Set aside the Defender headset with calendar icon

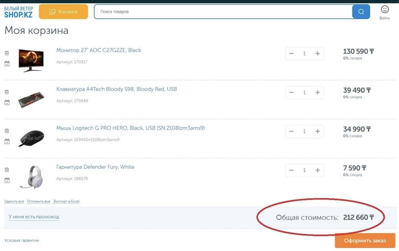click(x=7, y=180)
